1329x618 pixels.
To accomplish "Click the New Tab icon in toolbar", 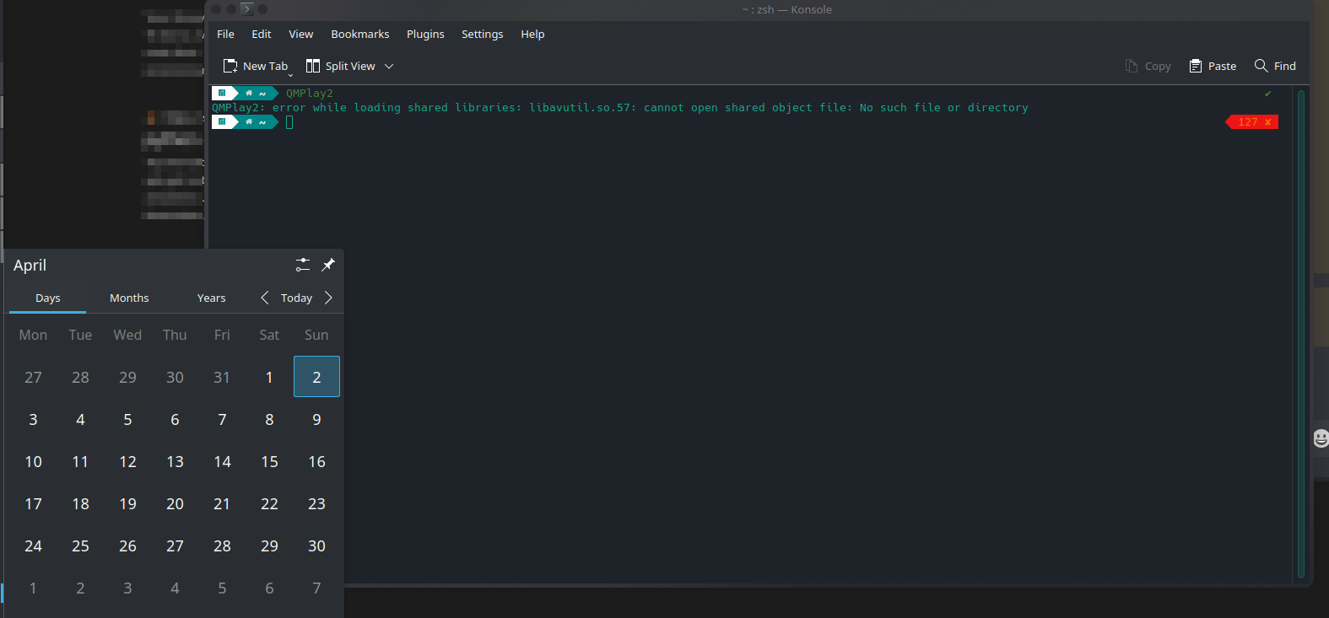I will 230,66.
